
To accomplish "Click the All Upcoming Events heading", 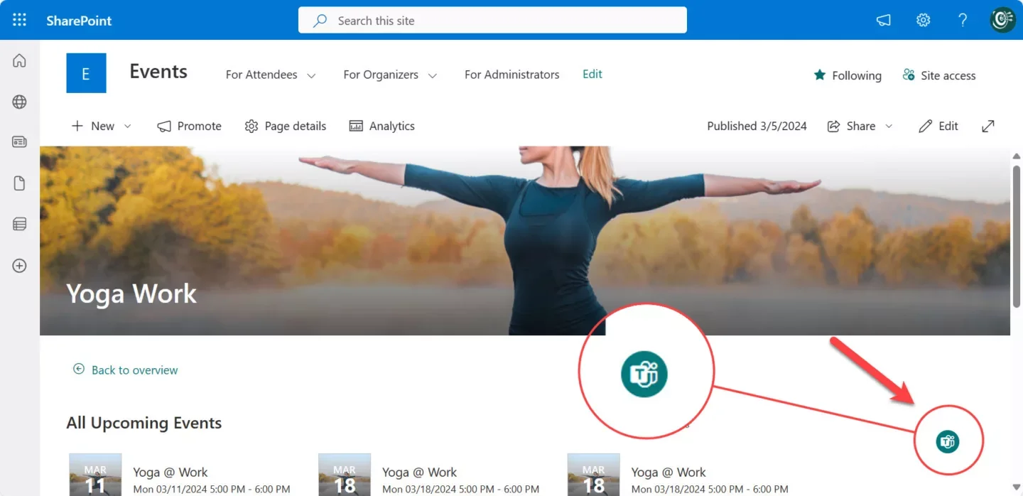I will 144,423.
